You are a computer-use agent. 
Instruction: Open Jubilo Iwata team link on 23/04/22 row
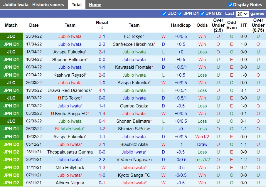(70, 36)
